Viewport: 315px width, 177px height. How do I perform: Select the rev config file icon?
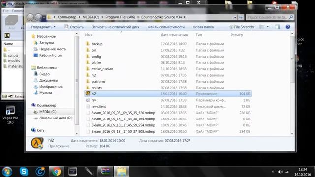point(88,100)
